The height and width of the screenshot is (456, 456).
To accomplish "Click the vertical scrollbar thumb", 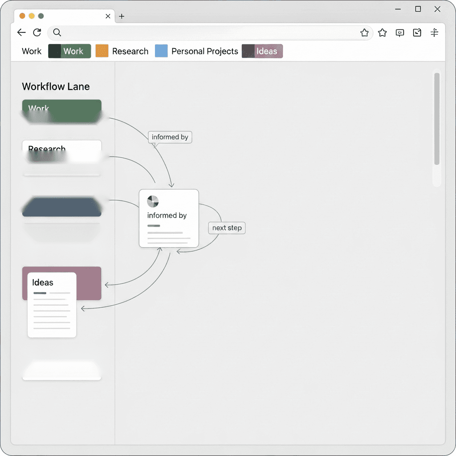I will point(436,118).
